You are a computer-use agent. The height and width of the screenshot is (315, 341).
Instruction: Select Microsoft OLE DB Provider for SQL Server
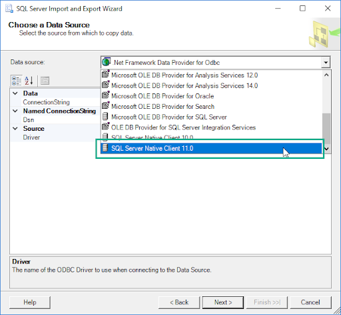211,117
